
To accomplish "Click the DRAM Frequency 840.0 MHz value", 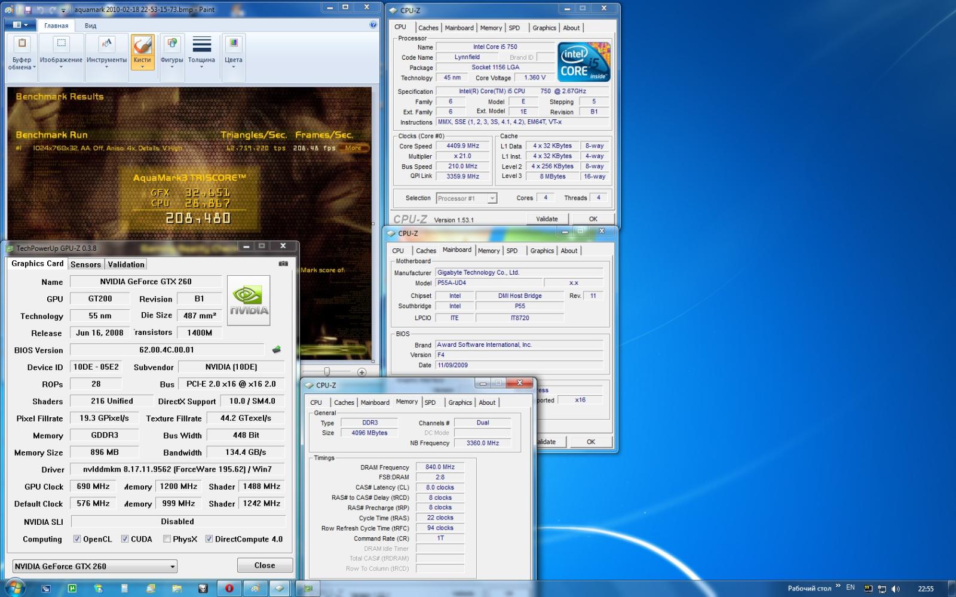I will (440, 467).
